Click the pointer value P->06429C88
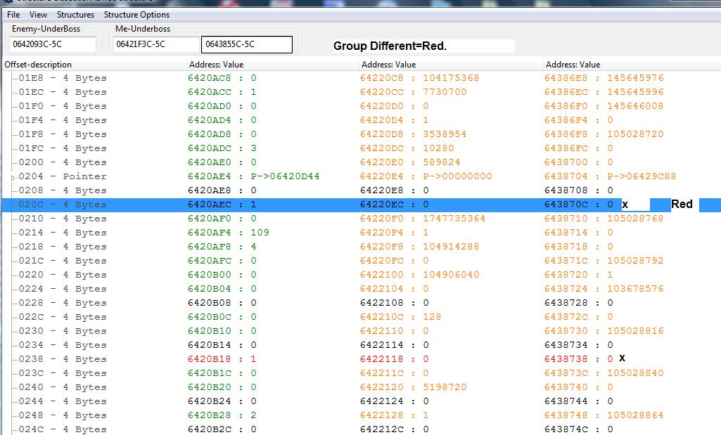 610,176
